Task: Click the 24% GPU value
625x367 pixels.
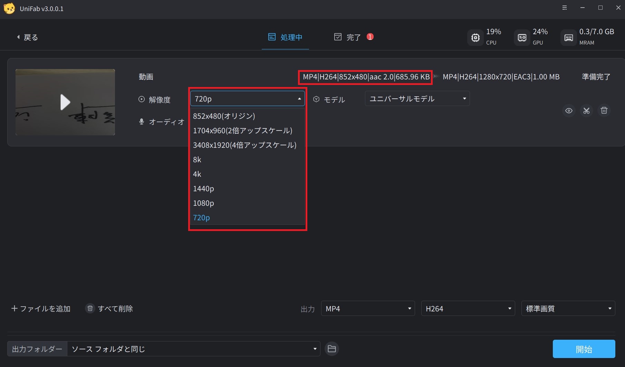Action: (540, 32)
